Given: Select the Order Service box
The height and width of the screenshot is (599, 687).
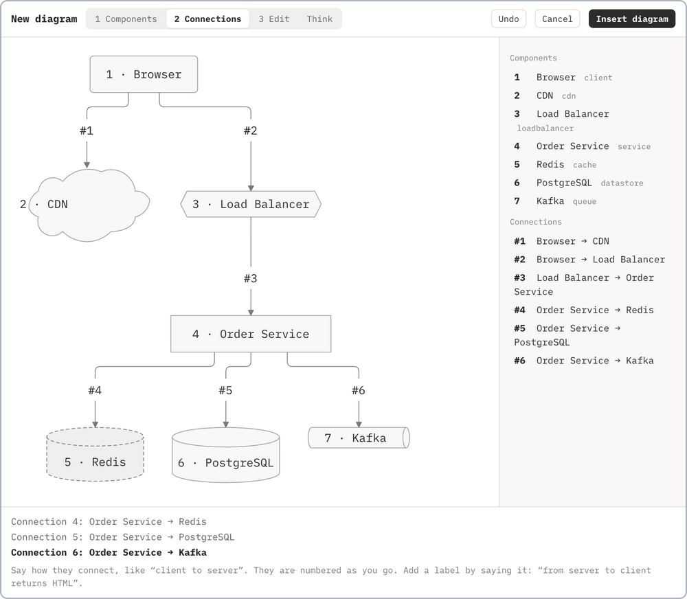Looking at the screenshot, I should pyautogui.click(x=251, y=334).
